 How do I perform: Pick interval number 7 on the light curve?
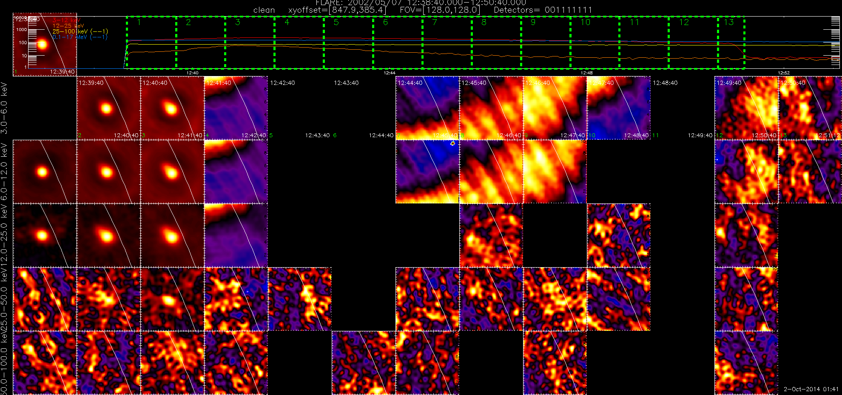(435, 22)
